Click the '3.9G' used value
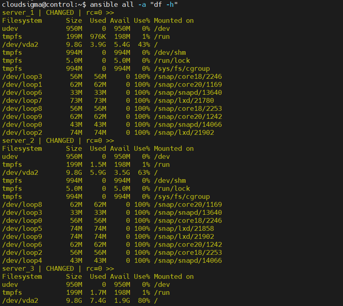This screenshot has width=343, height=306. [x=98, y=45]
